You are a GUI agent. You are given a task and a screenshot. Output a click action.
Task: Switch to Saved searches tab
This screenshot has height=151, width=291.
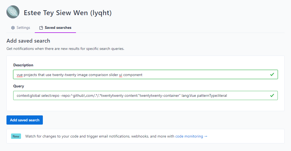pos(58,28)
